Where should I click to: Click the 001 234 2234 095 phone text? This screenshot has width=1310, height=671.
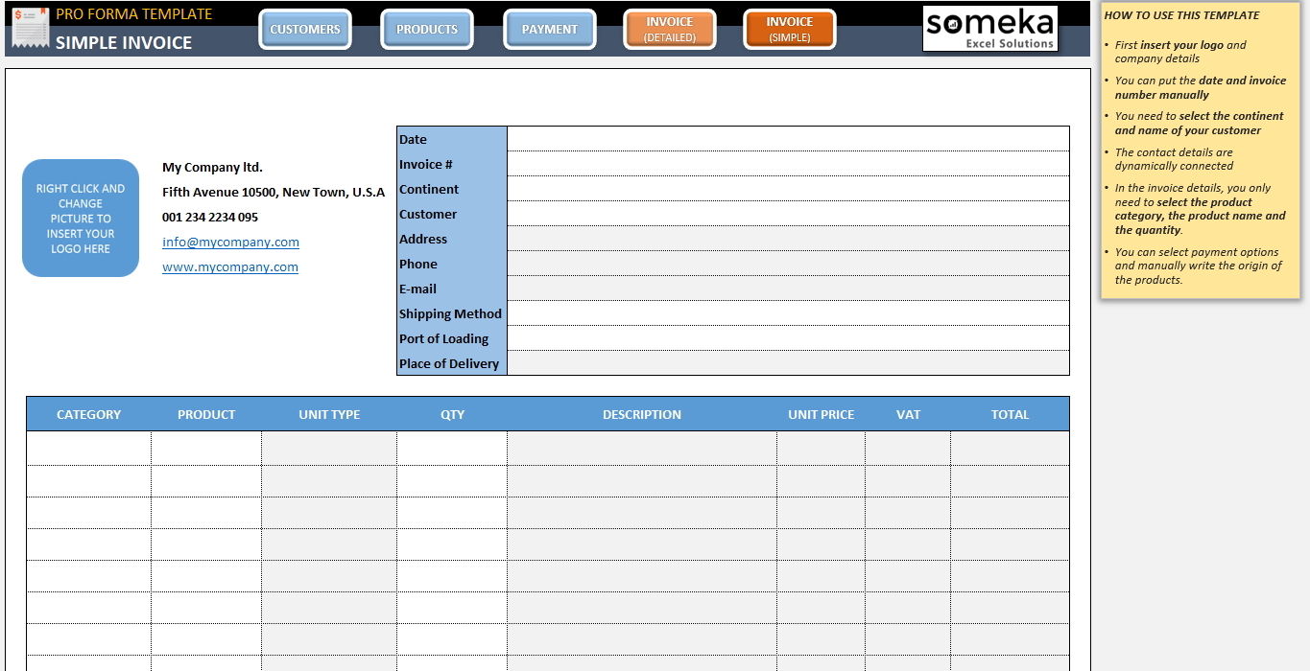coord(210,218)
